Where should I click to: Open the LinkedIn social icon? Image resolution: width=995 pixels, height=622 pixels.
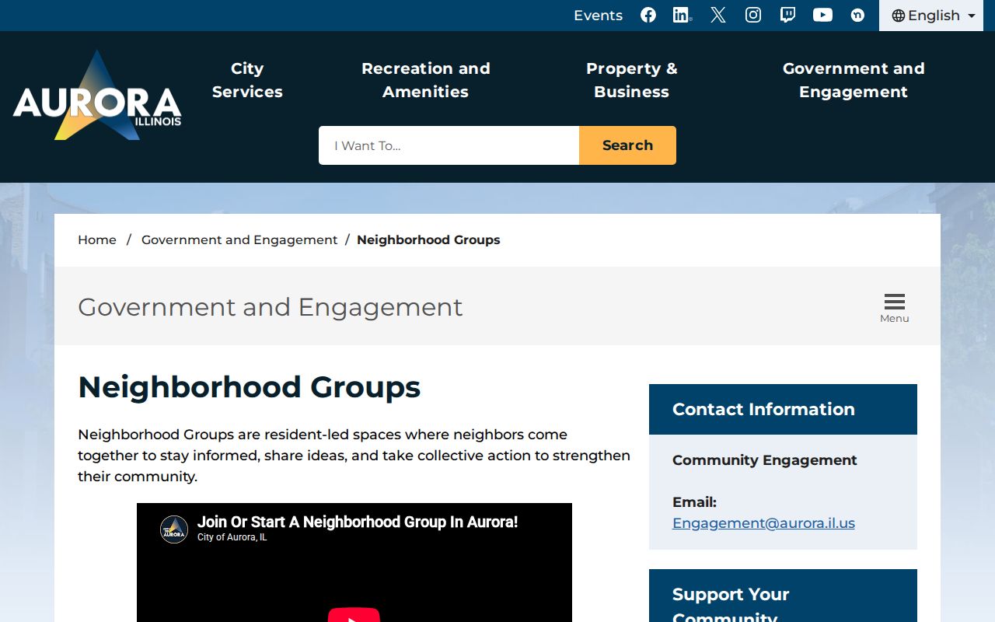tap(683, 15)
